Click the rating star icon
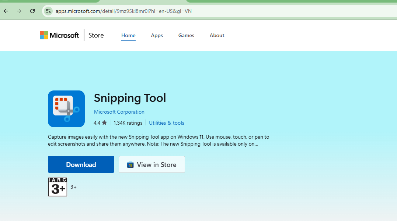 [104, 123]
